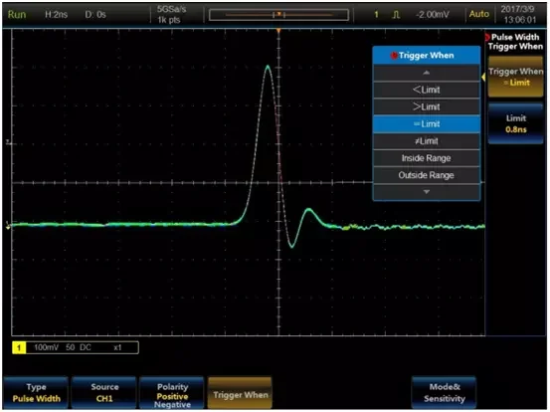Click the x1 probe ratio readout

[x=117, y=347]
